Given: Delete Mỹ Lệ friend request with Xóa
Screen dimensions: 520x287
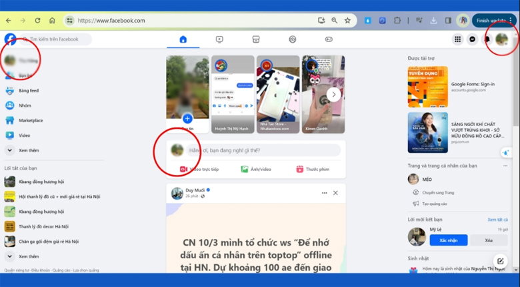Looking at the screenshot, I should pyautogui.click(x=489, y=240).
